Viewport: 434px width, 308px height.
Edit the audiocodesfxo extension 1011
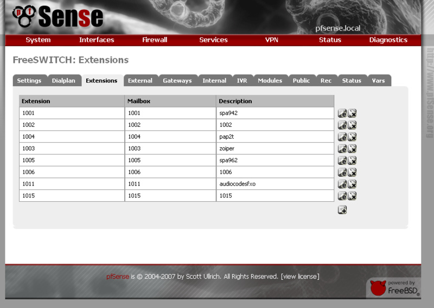point(342,184)
